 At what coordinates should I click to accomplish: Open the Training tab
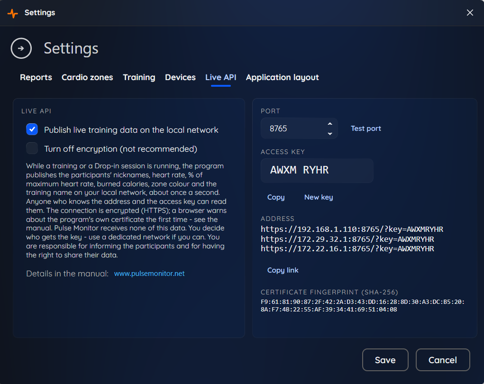tap(139, 77)
